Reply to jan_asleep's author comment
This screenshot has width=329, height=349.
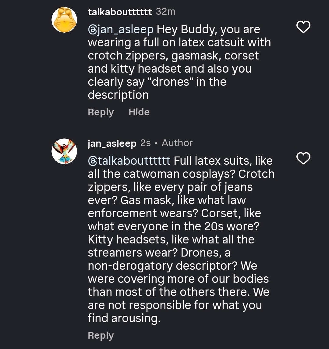[101, 335]
